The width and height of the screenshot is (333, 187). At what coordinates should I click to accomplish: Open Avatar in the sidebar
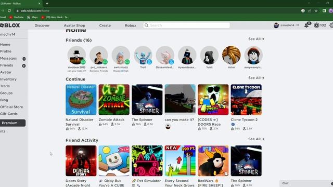pos(6,72)
